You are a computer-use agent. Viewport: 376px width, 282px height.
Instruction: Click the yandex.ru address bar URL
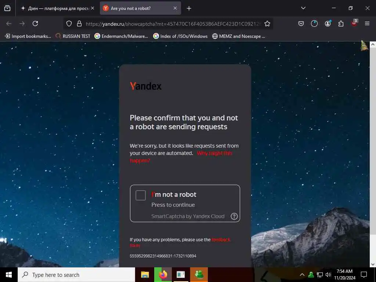click(x=173, y=24)
